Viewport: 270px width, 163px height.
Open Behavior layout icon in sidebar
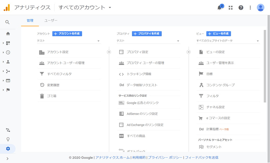8,81
